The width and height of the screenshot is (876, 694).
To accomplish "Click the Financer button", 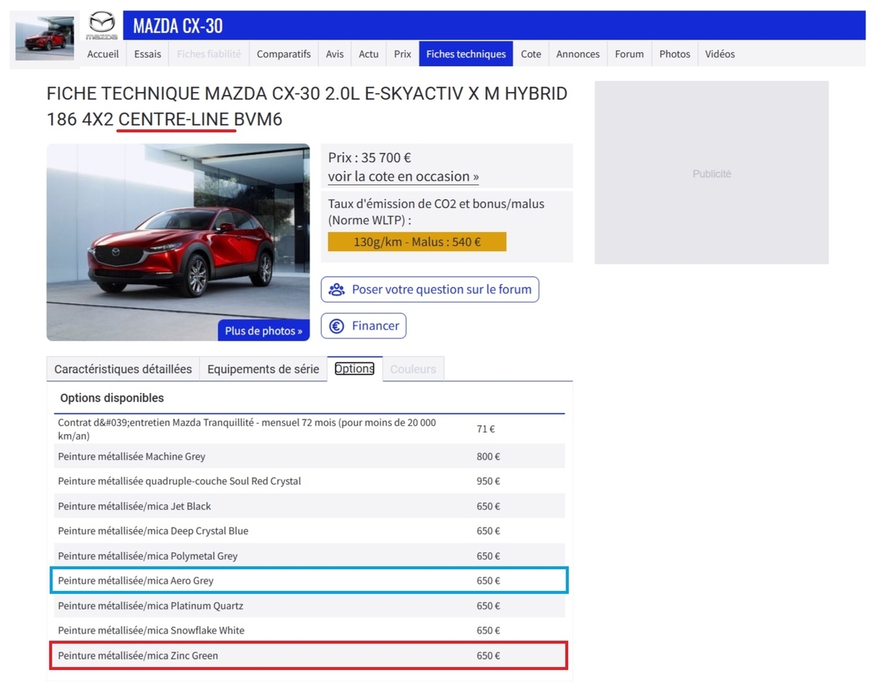I will [x=364, y=326].
